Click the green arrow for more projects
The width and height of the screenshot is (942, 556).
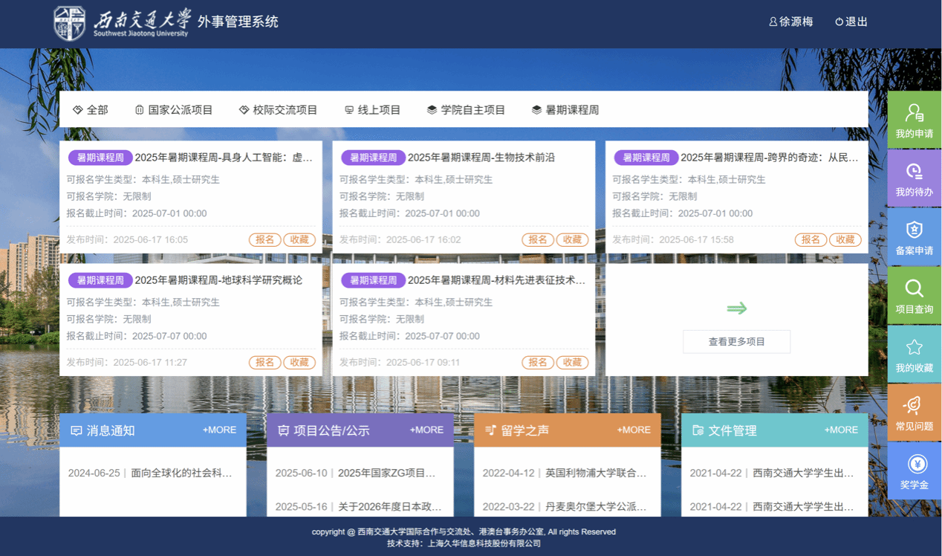click(736, 308)
